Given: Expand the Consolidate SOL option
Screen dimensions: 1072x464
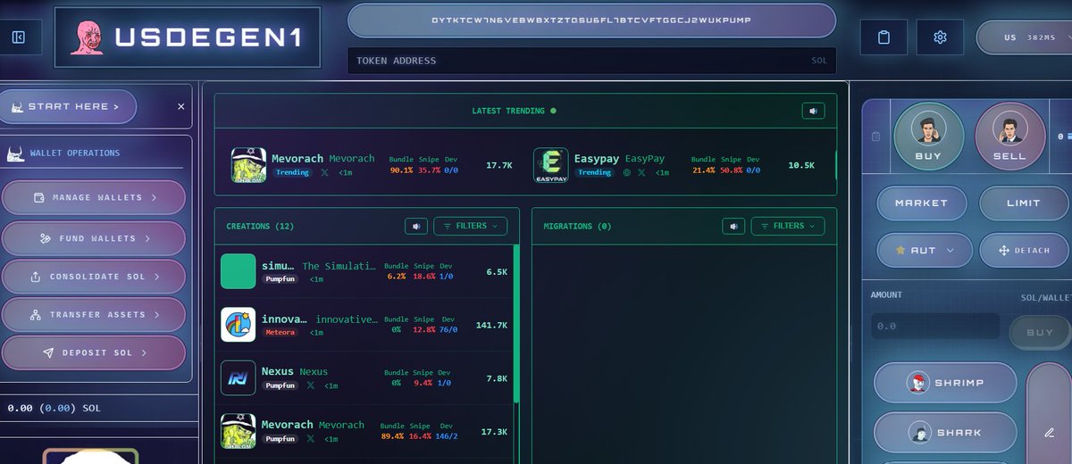Looking at the screenshot, I should [94, 277].
